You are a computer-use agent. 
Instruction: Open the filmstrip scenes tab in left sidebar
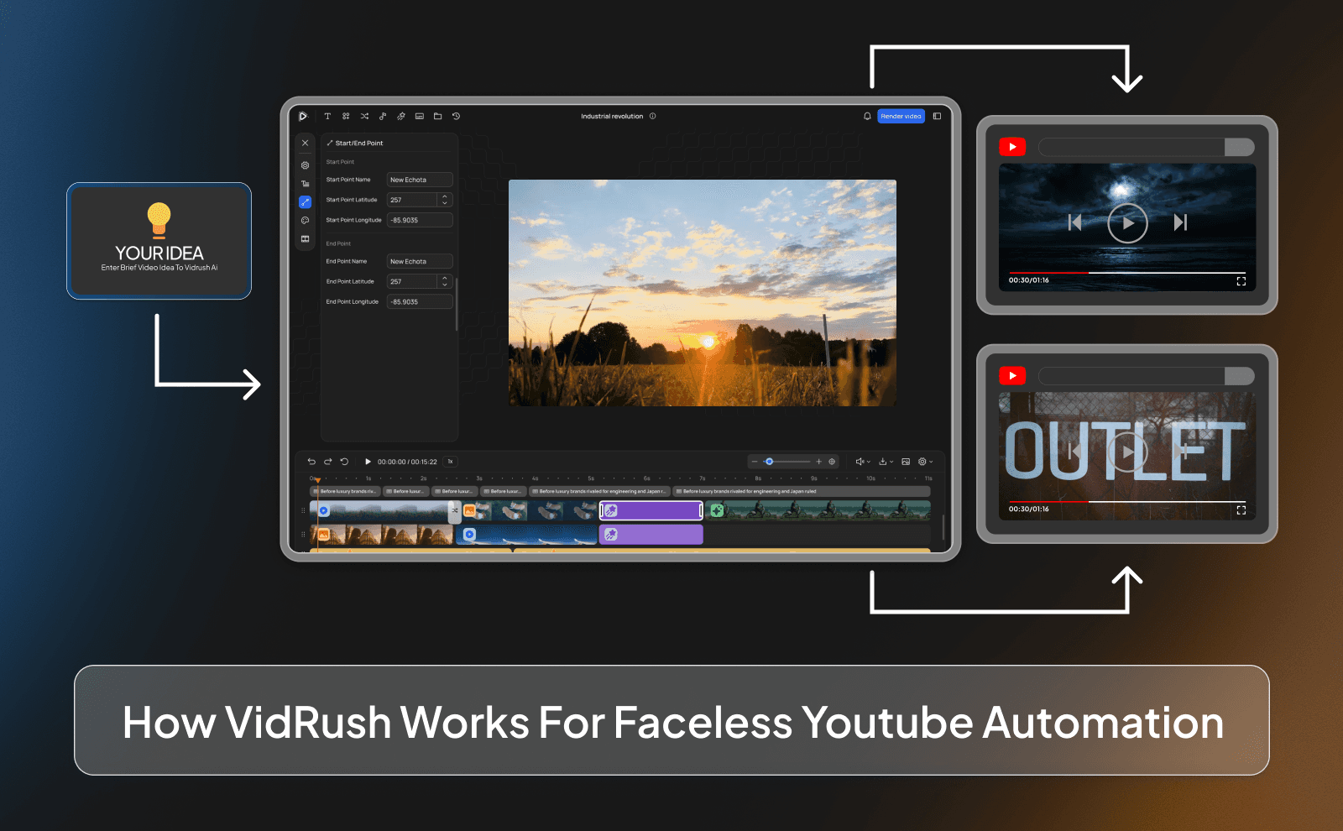coord(305,238)
